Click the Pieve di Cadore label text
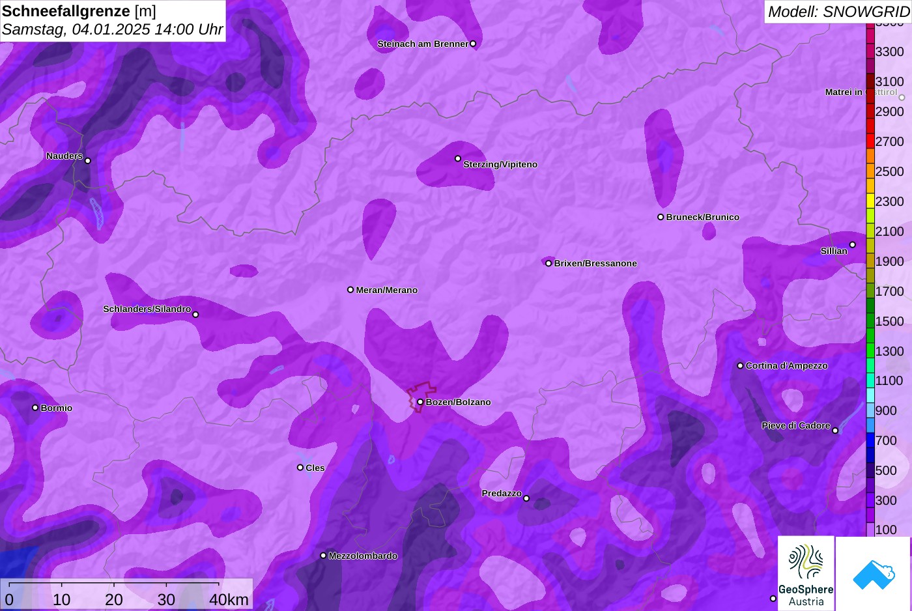912x611 pixels. point(796,425)
